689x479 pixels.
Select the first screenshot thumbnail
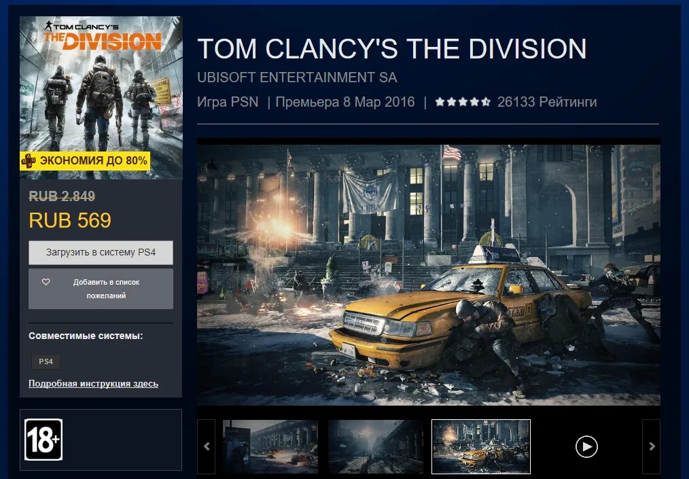click(270, 446)
